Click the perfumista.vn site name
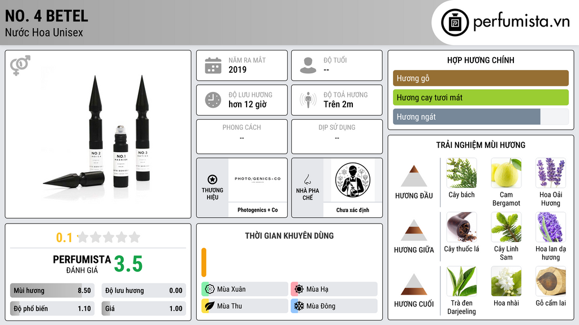 tap(521, 22)
